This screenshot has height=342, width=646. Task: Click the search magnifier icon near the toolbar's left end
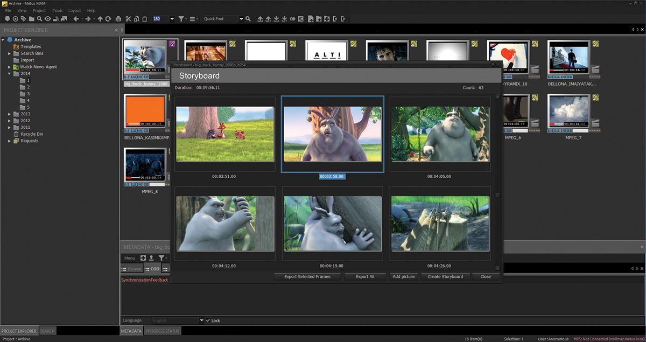[40, 19]
